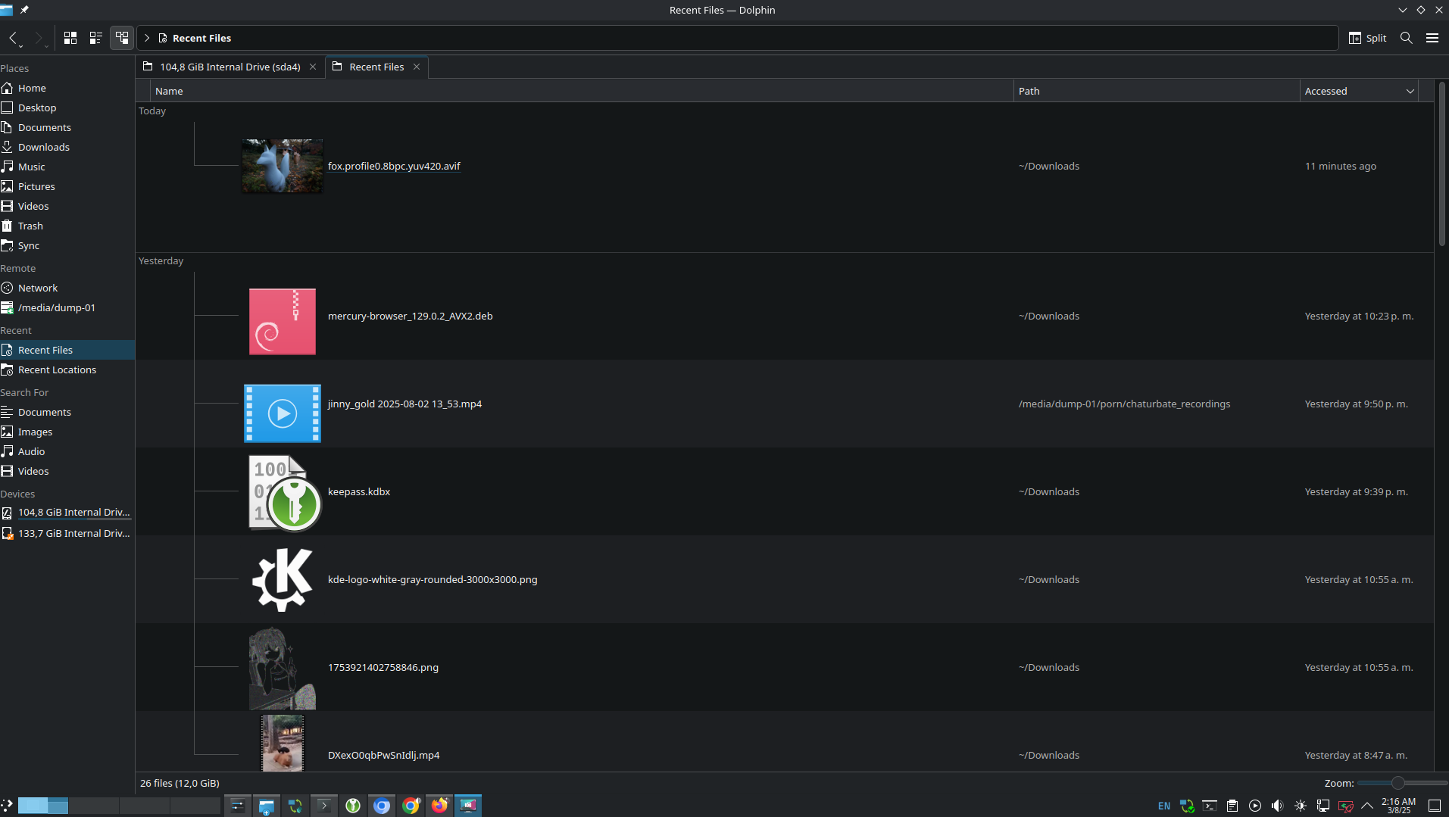
Task: Select mercury-browser_129.0.2_AVX2.deb file name
Action: pos(410,316)
